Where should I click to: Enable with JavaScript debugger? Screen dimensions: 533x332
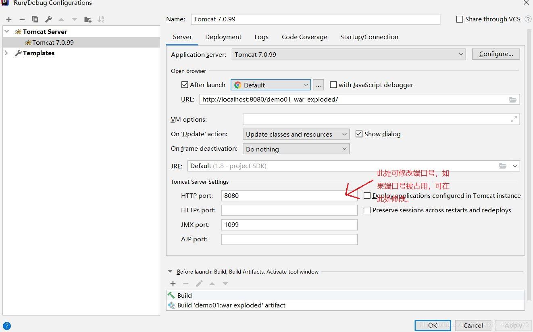pyautogui.click(x=333, y=85)
